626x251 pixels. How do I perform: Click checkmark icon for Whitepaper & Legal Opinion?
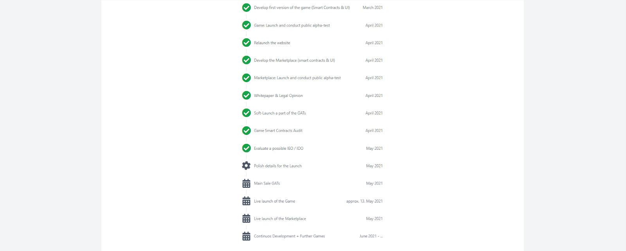tap(246, 95)
